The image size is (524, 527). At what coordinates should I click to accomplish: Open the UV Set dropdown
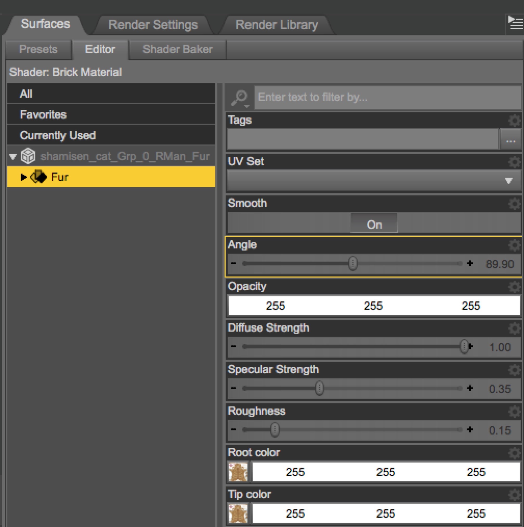pyautogui.click(x=374, y=181)
